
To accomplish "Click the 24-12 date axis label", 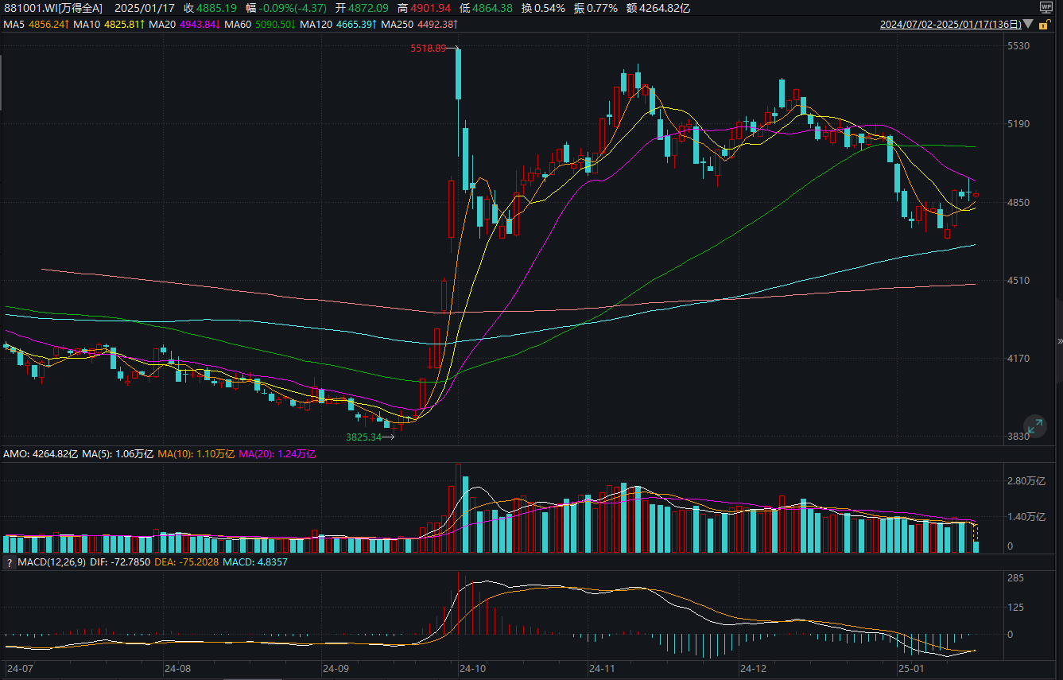I will 753,669.
